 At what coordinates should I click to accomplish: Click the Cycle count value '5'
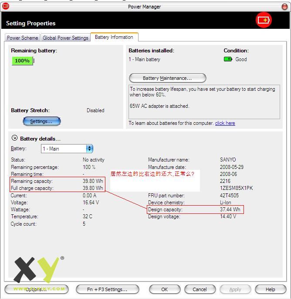coord(84,223)
